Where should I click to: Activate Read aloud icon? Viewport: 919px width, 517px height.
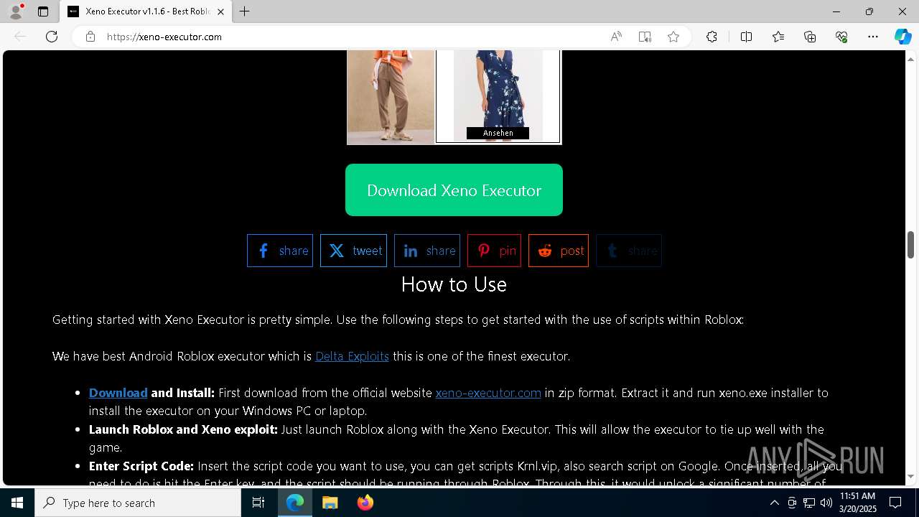pos(616,37)
